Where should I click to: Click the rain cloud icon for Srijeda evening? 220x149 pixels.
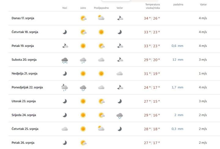(119, 116)
